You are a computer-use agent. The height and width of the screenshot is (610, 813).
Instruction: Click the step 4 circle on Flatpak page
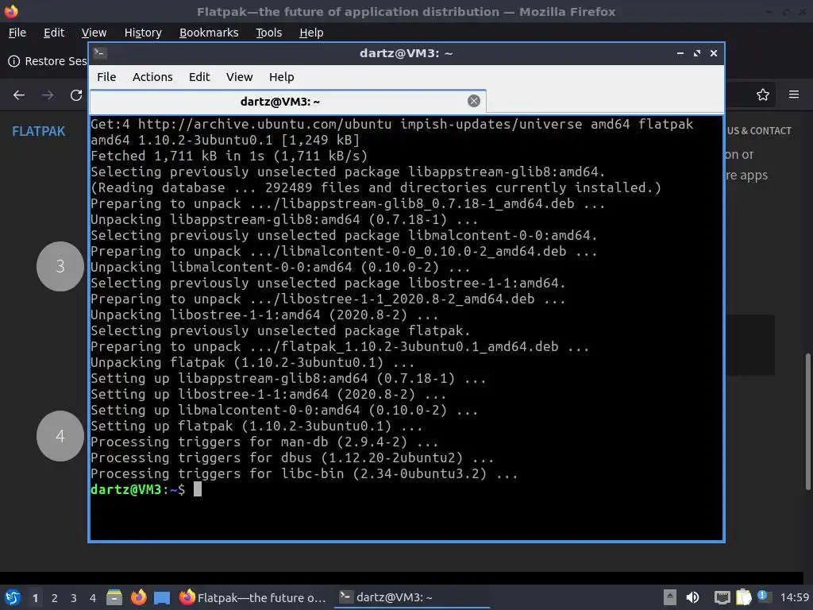60,436
